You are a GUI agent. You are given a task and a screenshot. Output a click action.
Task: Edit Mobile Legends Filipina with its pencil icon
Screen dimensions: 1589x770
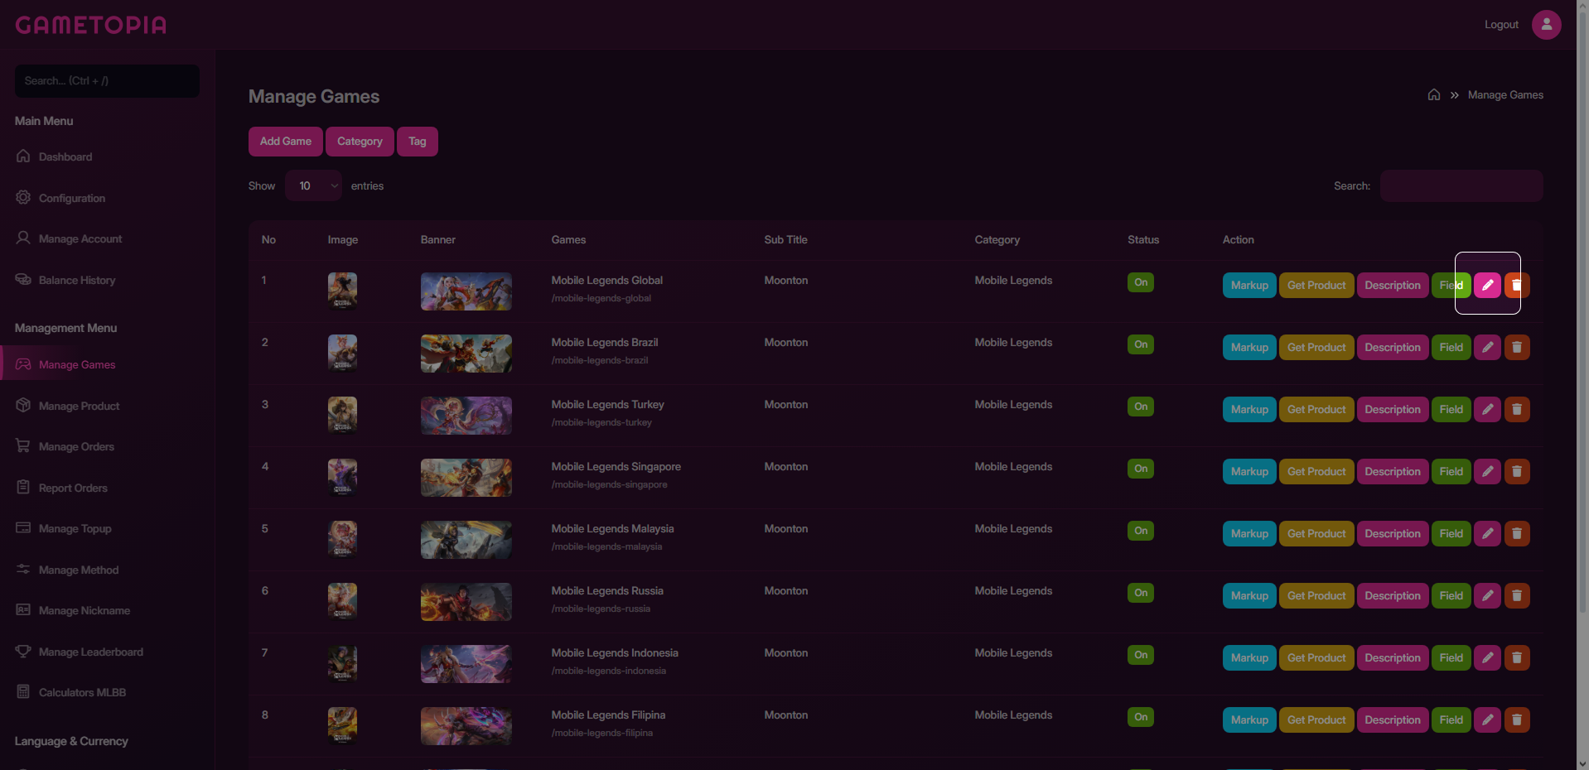(1487, 719)
